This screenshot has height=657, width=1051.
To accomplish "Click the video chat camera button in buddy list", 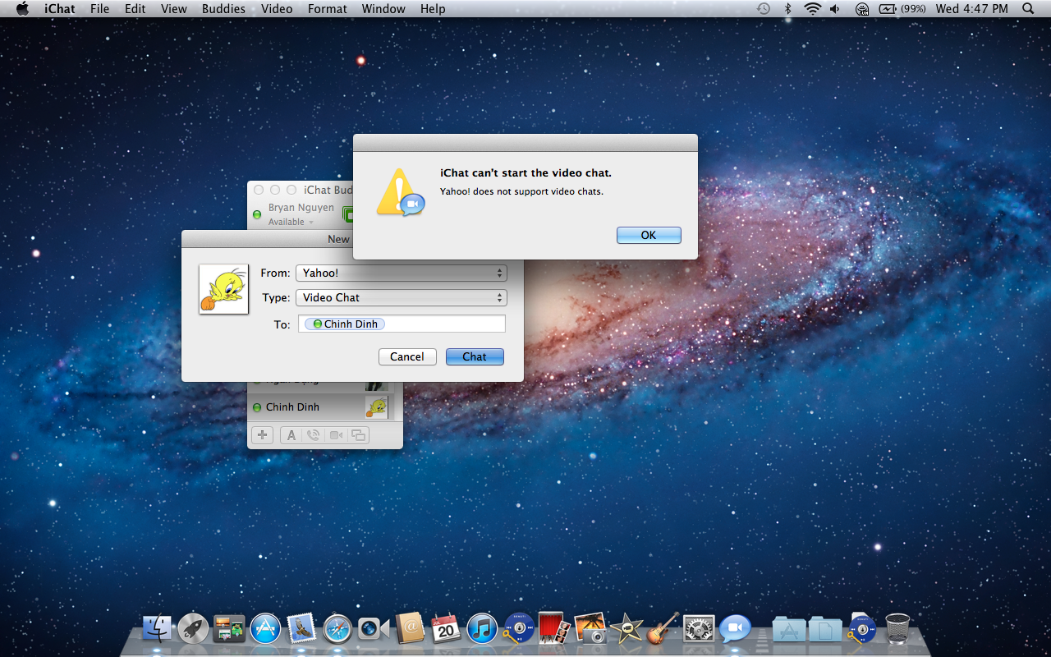I will tap(336, 435).
